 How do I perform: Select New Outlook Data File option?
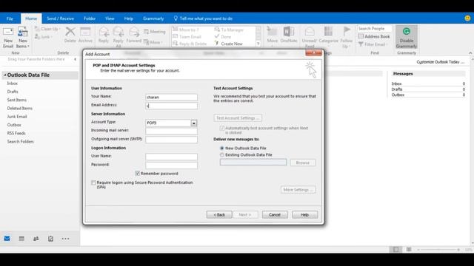point(222,148)
